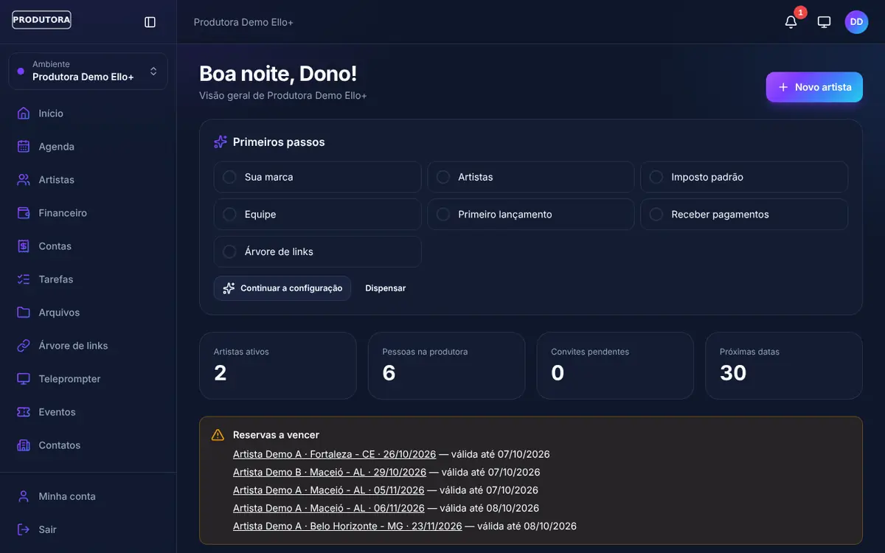Image resolution: width=885 pixels, height=553 pixels.
Task: Click the Início home icon
Action: [x=24, y=114]
